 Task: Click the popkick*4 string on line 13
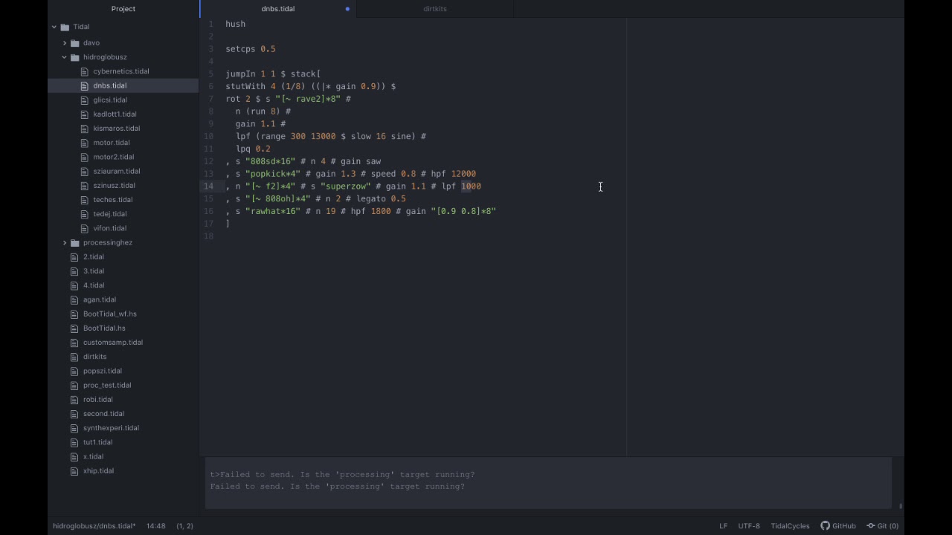tap(273, 174)
